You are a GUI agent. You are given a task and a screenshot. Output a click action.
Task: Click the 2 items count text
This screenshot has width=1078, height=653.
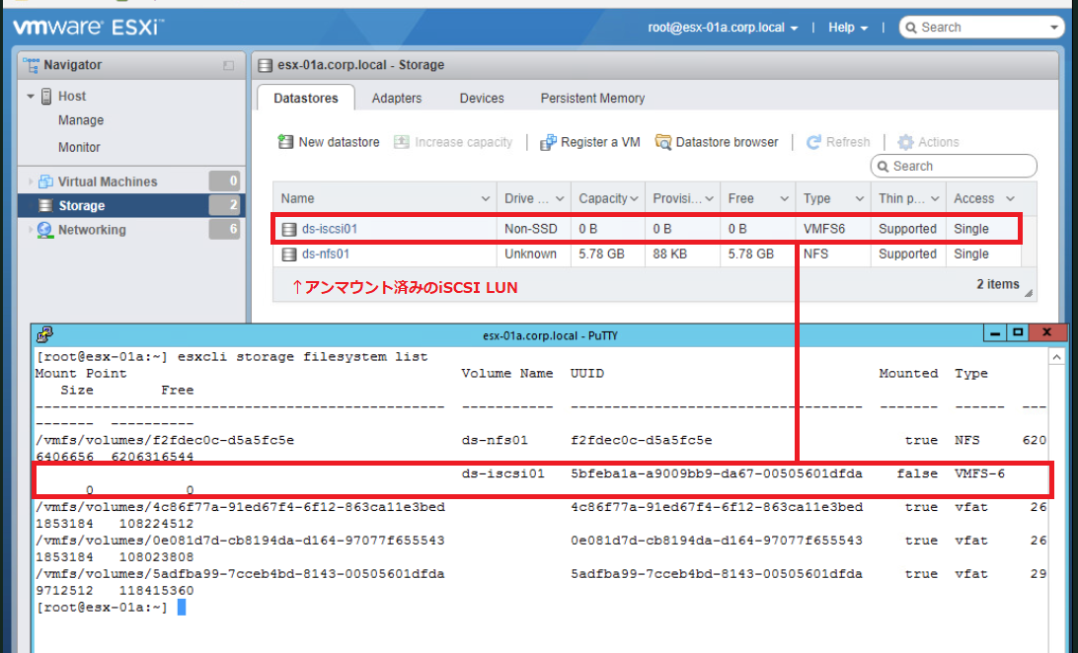(998, 284)
